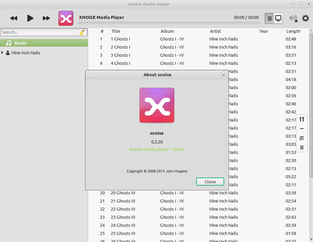The image size is (313, 242).
Task: Skip to previous track with rewind button
Action: click(14, 18)
